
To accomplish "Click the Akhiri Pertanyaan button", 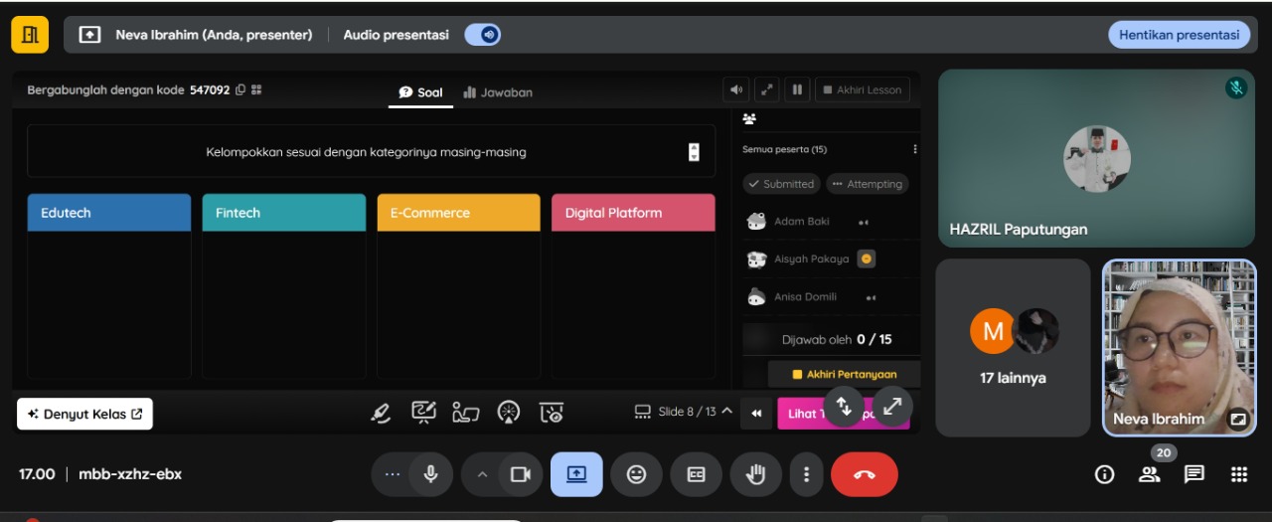I will click(x=844, y=375).
